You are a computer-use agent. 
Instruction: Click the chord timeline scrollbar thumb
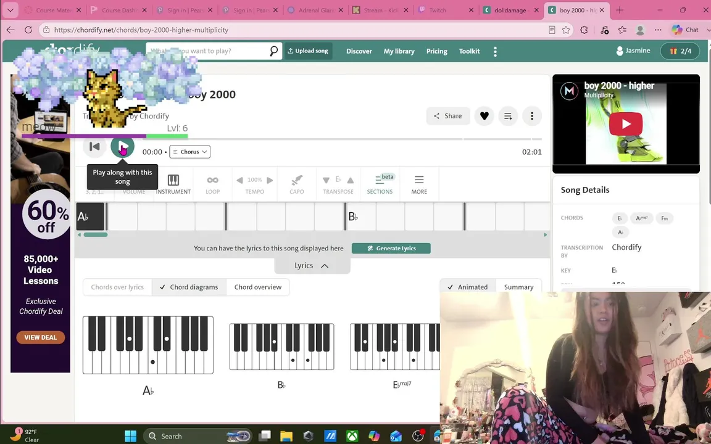point(95,235)
